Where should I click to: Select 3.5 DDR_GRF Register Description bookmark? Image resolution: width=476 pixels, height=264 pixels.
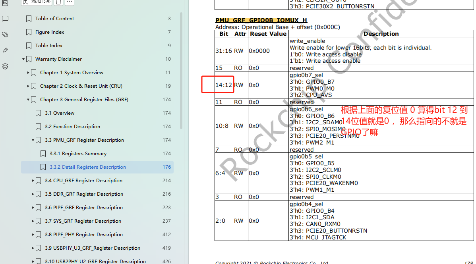tap(84, 194)
